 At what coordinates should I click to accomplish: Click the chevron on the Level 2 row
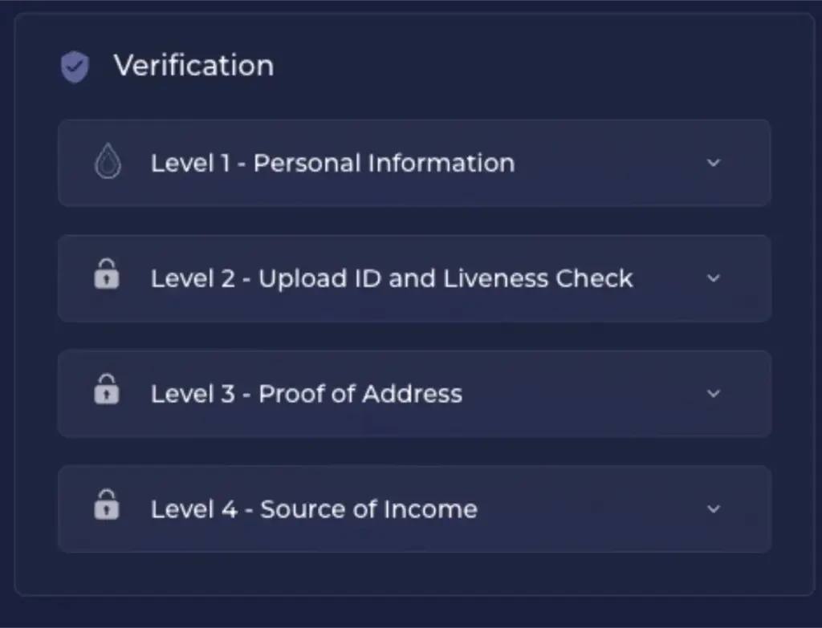click(713, 278)
